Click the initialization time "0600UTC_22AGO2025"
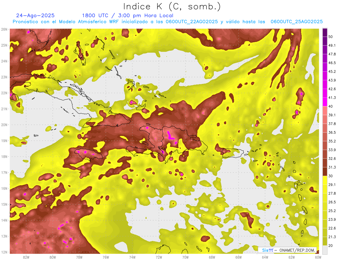Viewport: 338px width, 261px height. pos(192,22)
